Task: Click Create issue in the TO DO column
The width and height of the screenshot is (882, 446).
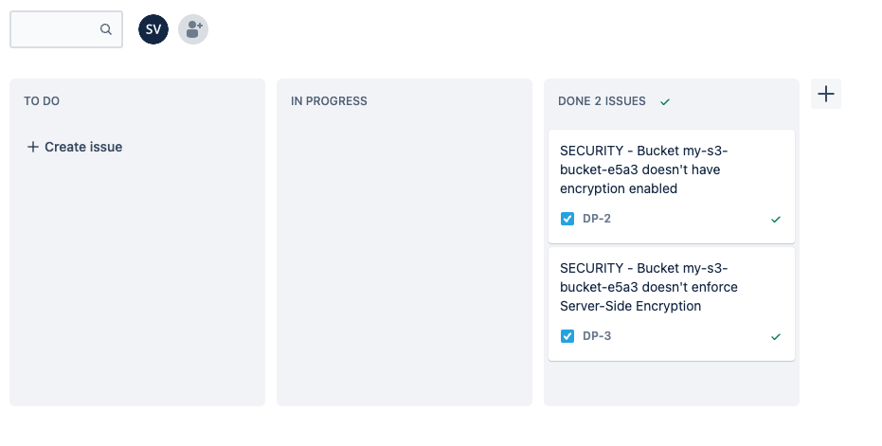Action: [83, 147]
